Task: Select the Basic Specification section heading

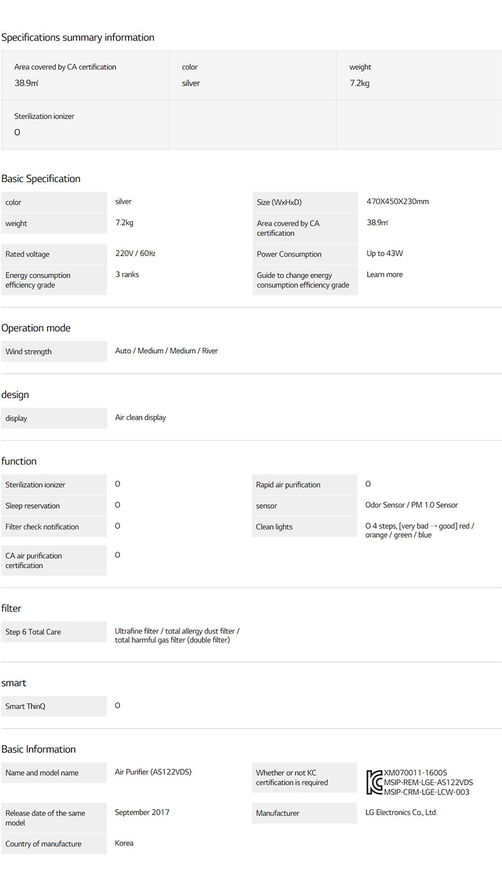Action: [41, 179]
